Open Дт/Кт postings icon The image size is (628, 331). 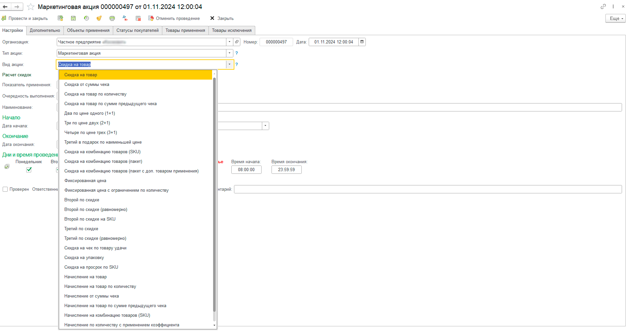125,18
